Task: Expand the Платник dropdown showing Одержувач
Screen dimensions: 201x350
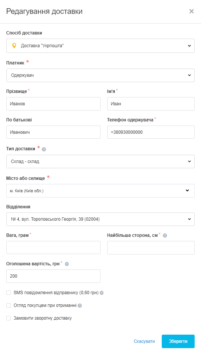Action: pos(100,75)
